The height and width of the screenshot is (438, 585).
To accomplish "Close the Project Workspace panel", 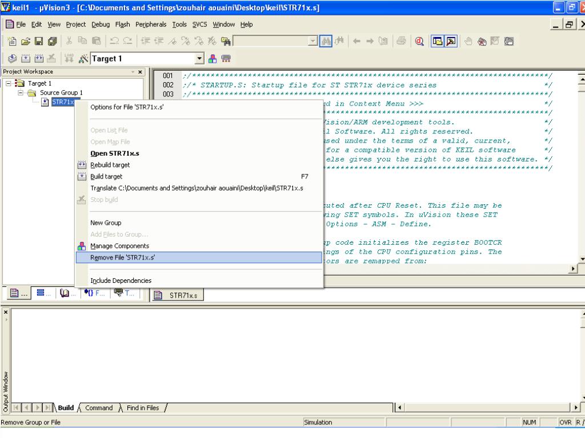I will click(x=141, y=72).
